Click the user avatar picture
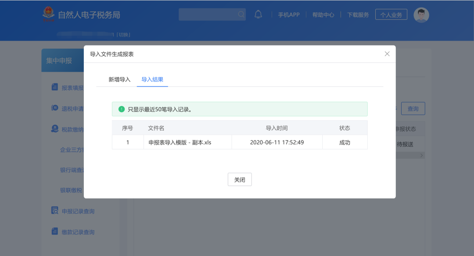Screen dimensions: 474x256 (x=421, y=15)
